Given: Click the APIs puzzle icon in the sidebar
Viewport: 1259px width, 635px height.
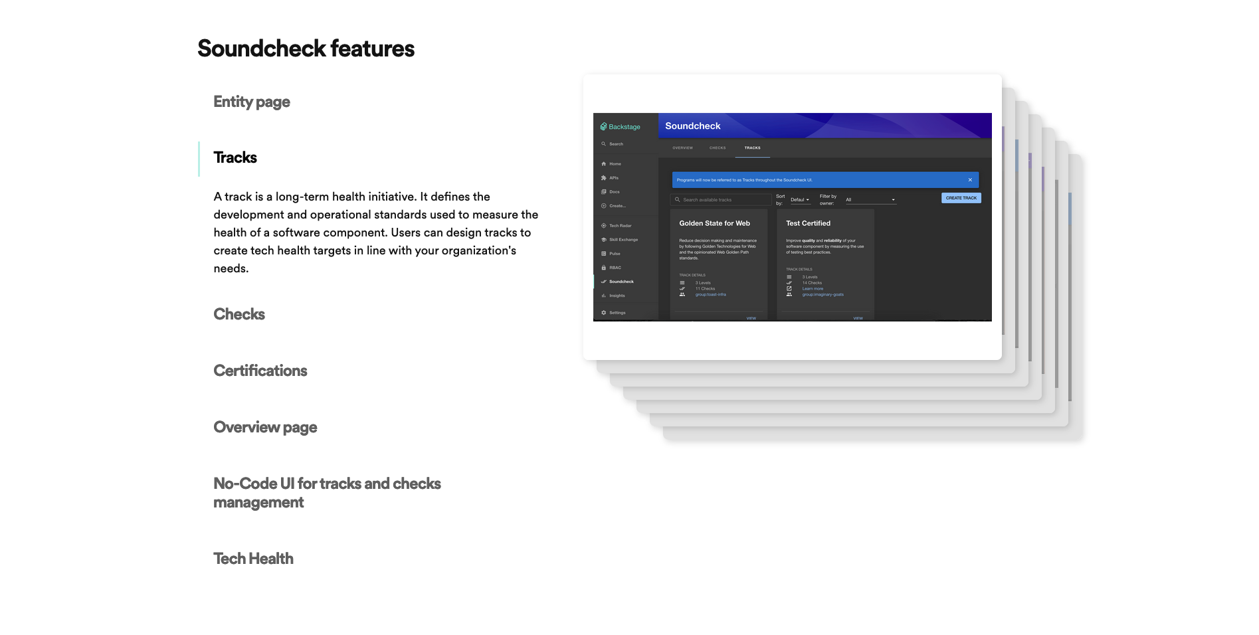Looking at the screenshot, I should click(603, 178).
